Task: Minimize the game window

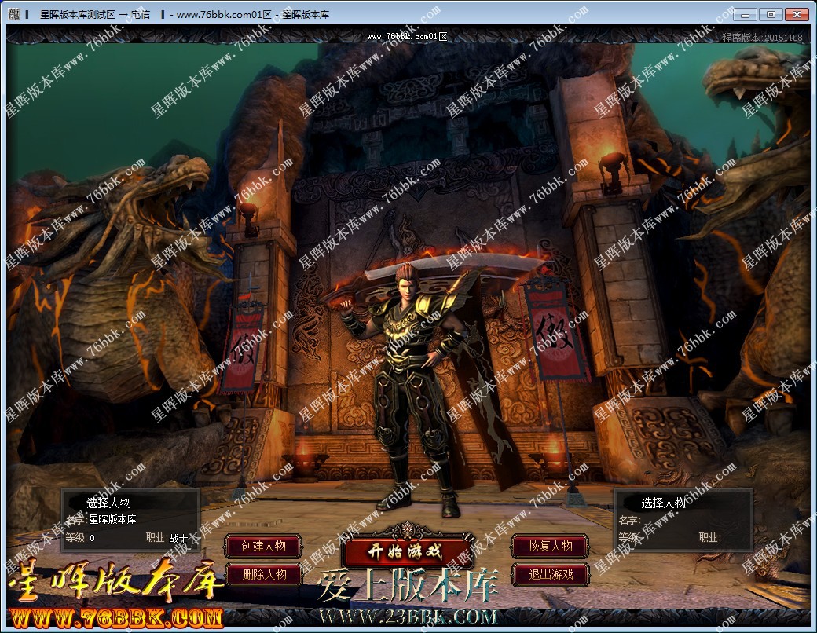Action: click(745, 14)
